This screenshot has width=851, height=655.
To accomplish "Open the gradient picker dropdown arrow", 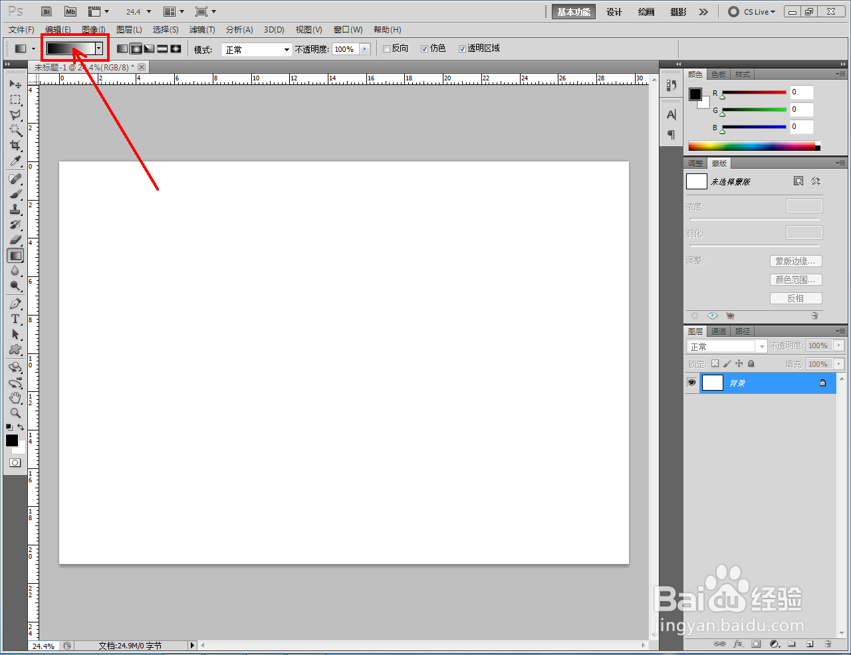I will pos(99,48).
